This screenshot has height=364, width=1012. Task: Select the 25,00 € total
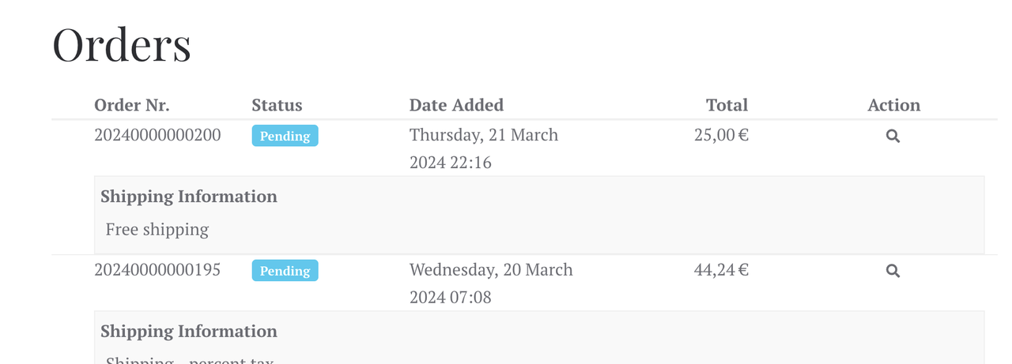coord(721,135)
